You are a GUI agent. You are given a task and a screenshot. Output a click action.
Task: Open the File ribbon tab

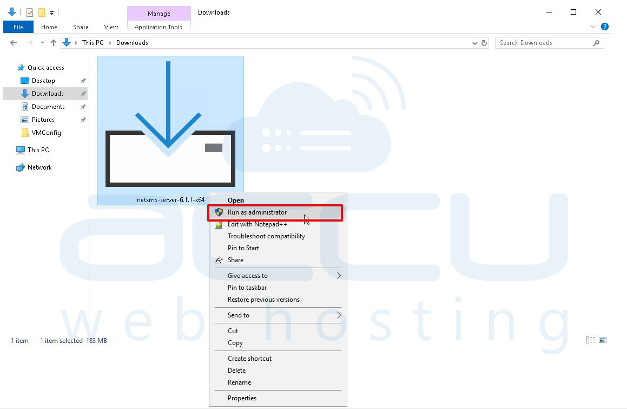pyautogui.click(x=18, y=27)
